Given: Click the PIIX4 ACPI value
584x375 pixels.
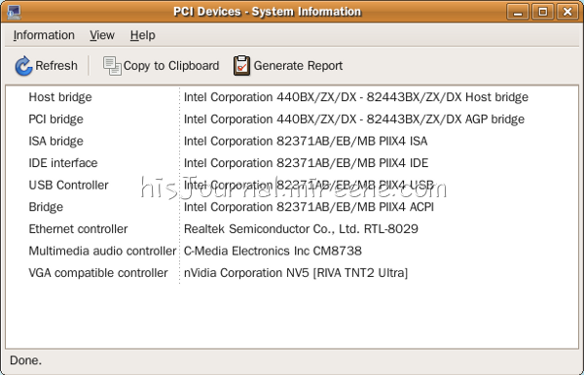Looking at the screenshot, I should pos(309,207).
